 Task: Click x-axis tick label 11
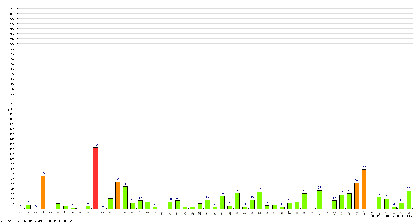pyautogui.click(x=95, y=213)
